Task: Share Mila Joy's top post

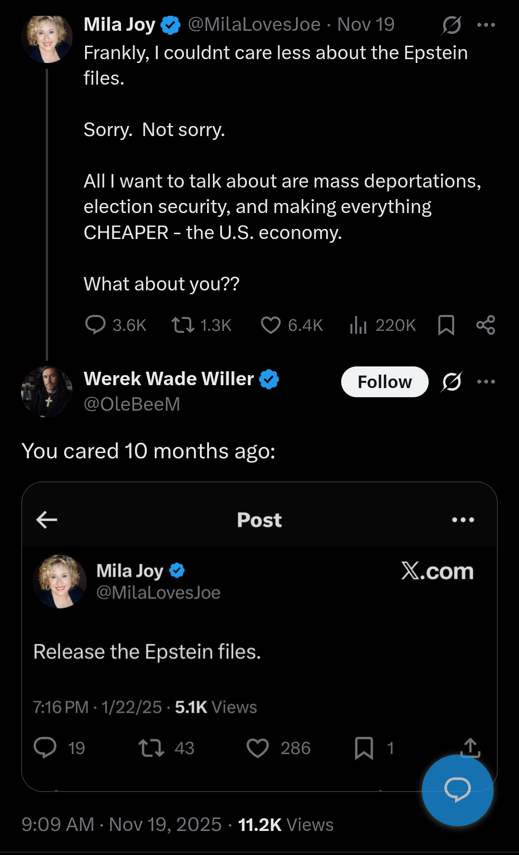Action: [485, 325]
